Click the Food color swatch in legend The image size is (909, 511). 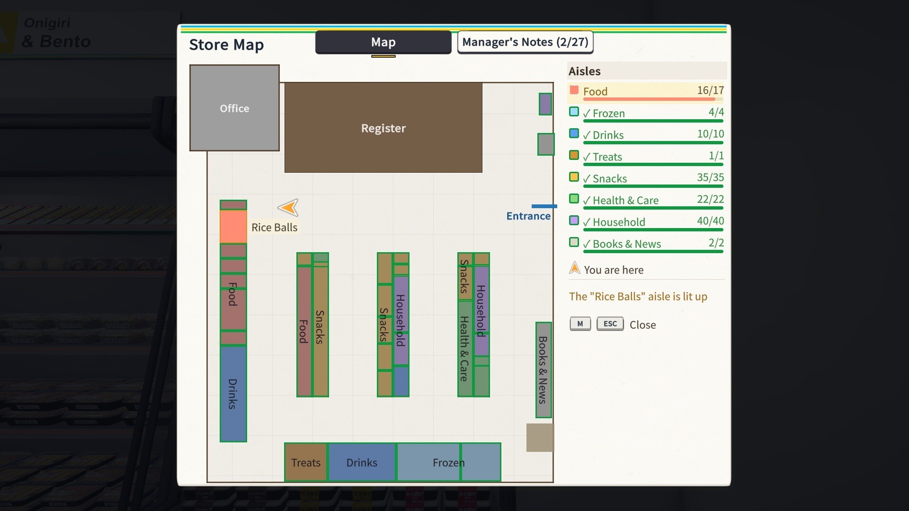tap(574, 90)
